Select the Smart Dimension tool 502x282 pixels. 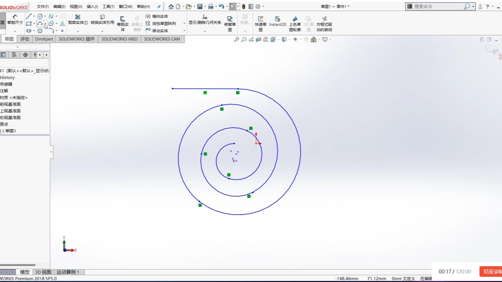(15, 22)
